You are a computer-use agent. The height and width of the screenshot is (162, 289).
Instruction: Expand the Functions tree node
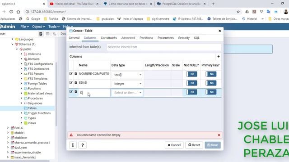[x=21, y=88]
